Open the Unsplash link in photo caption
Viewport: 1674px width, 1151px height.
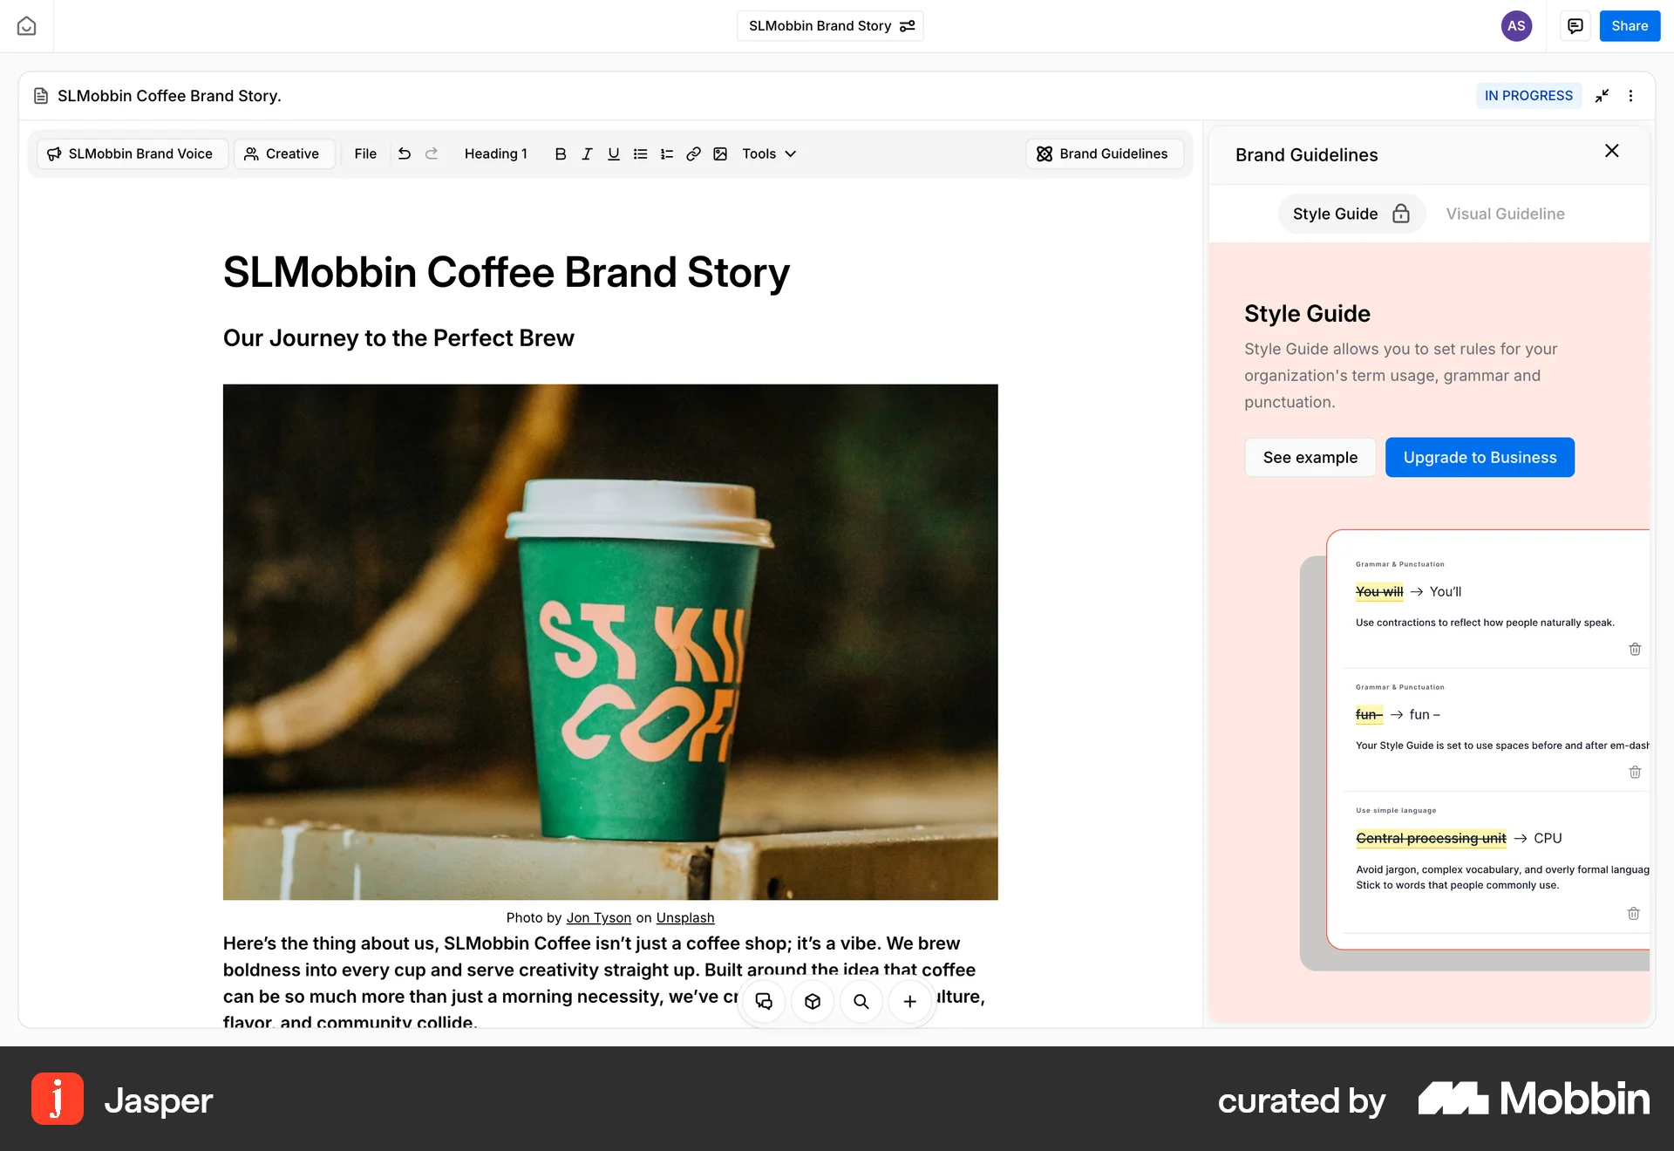point(684,918)
